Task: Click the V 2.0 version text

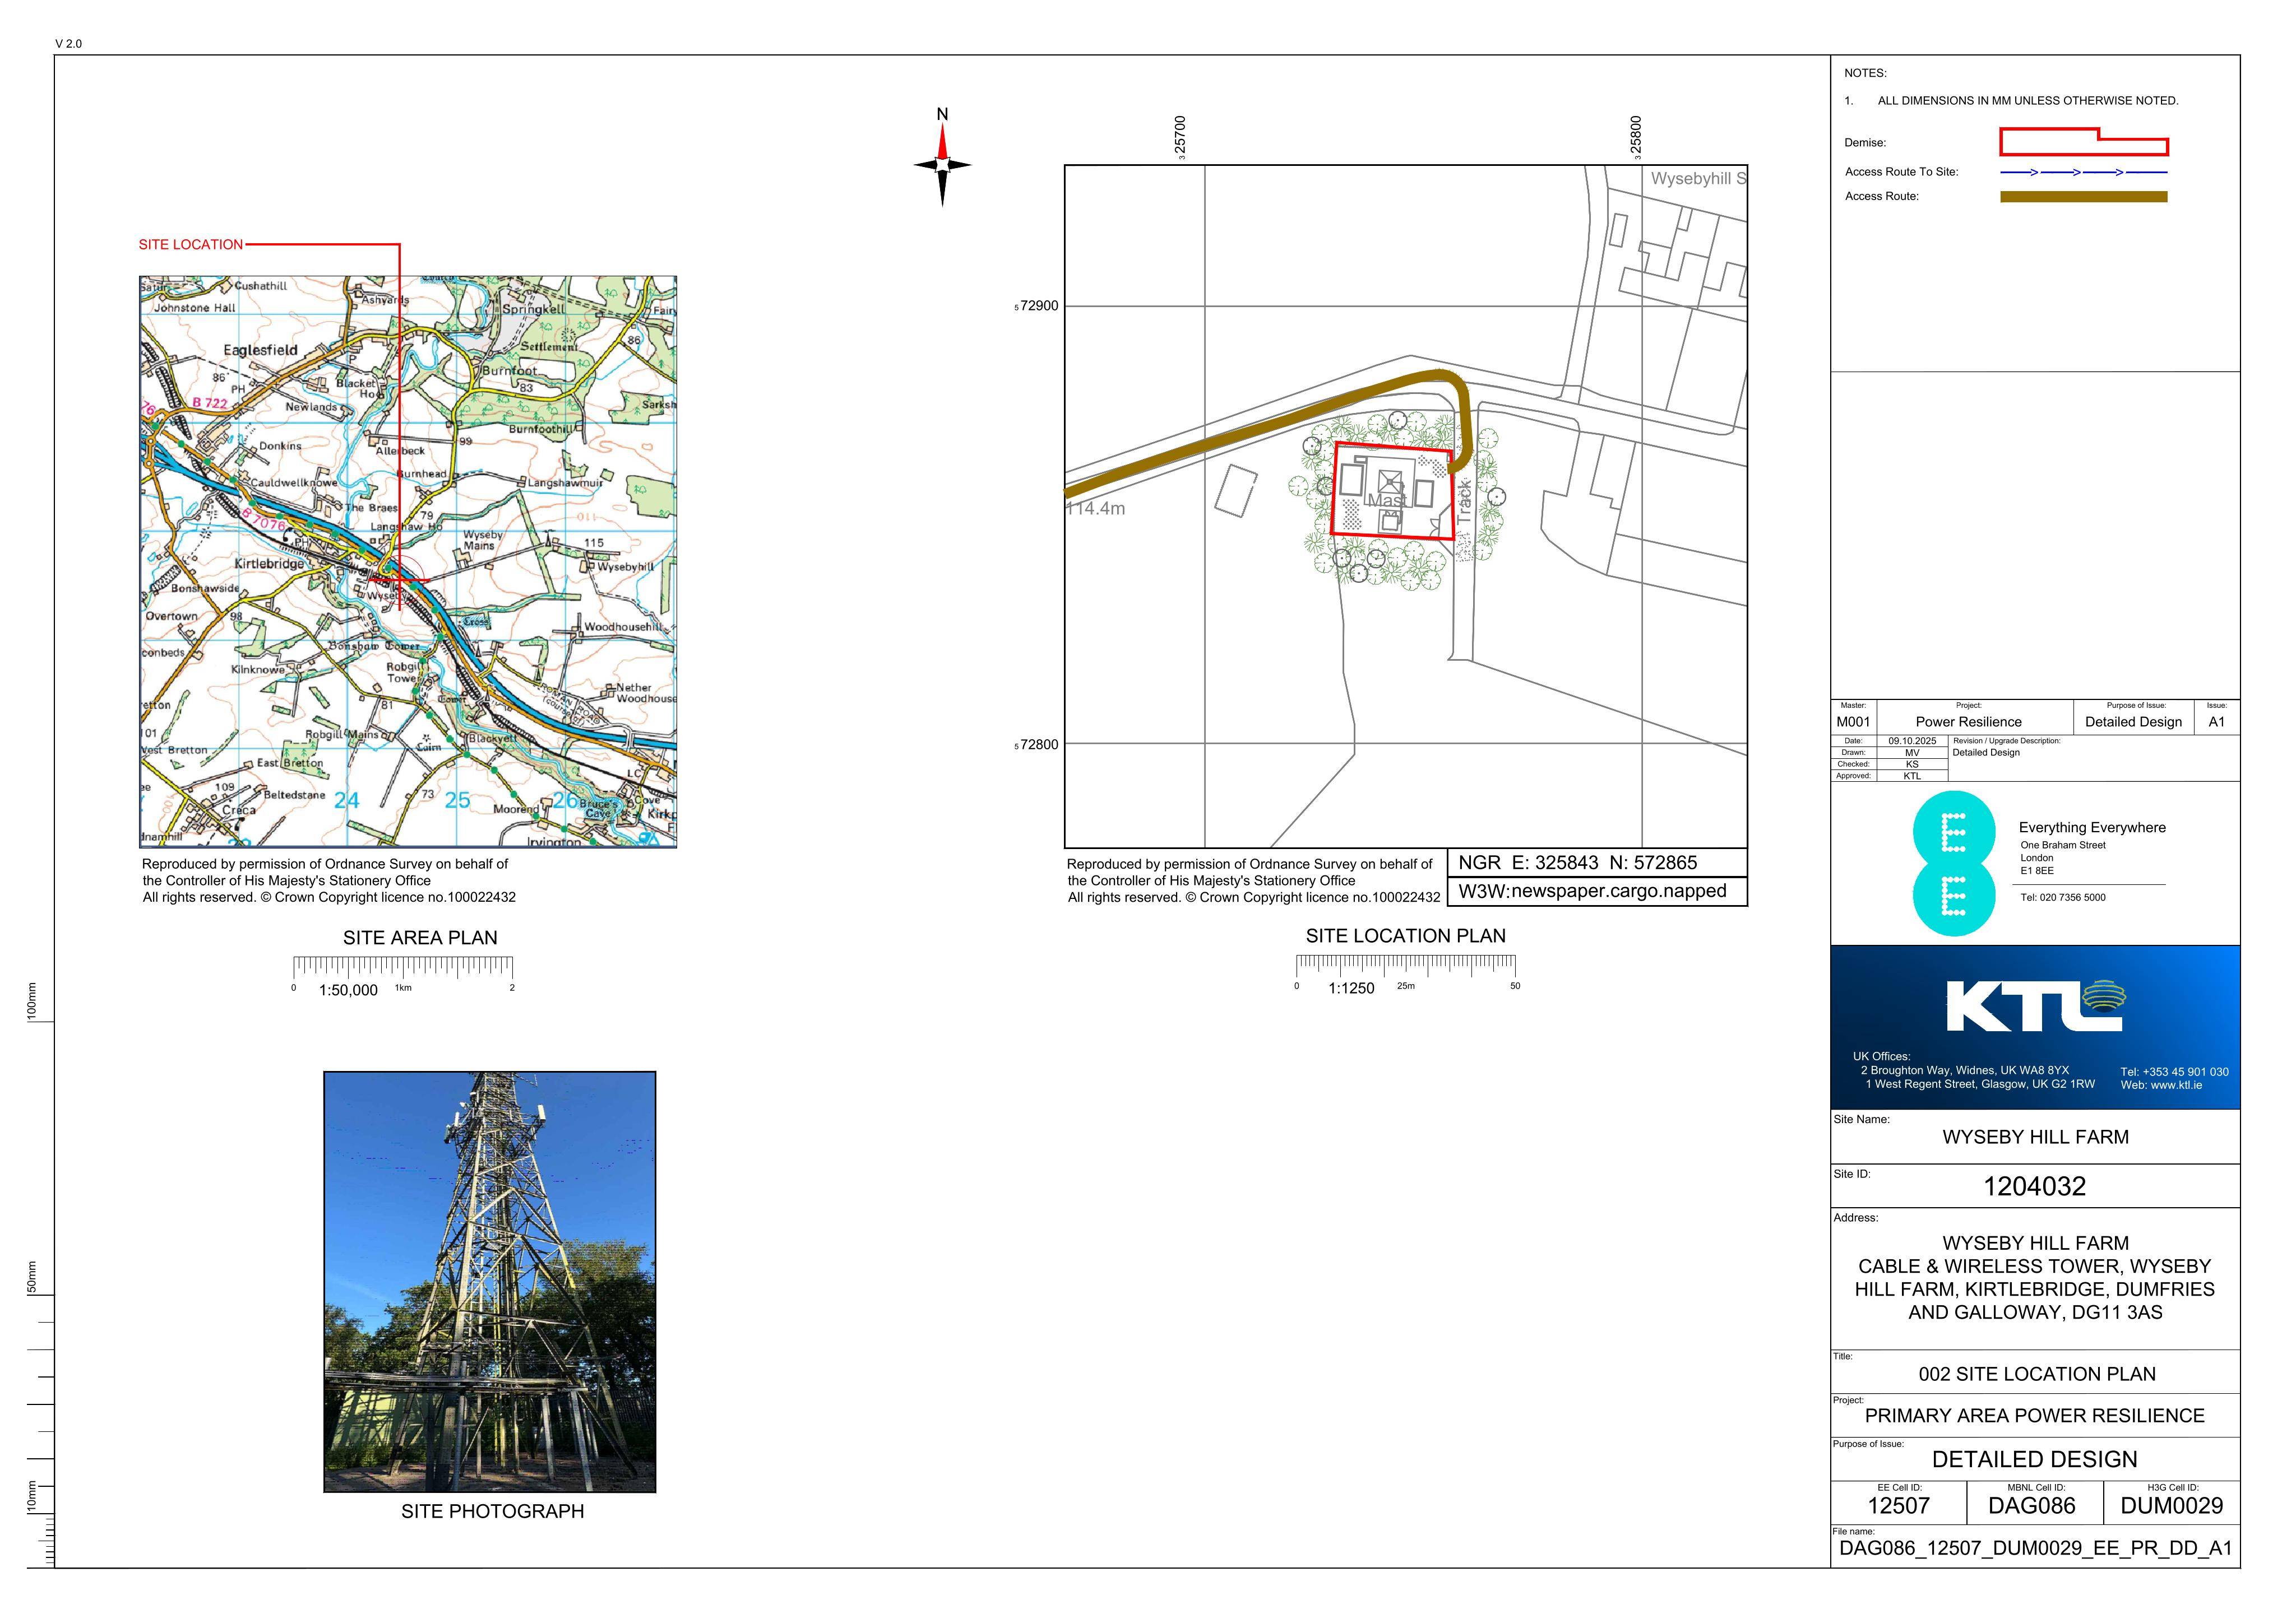Action: 68,44
